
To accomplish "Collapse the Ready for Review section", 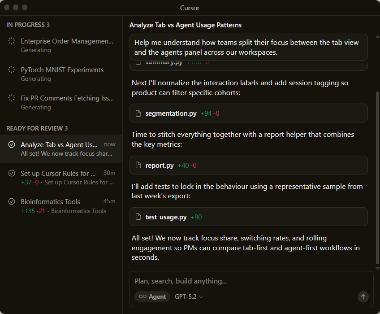I will click(37, 128).
